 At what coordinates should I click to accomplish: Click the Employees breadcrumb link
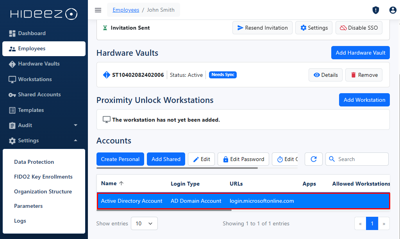click(x=126, y=10)
